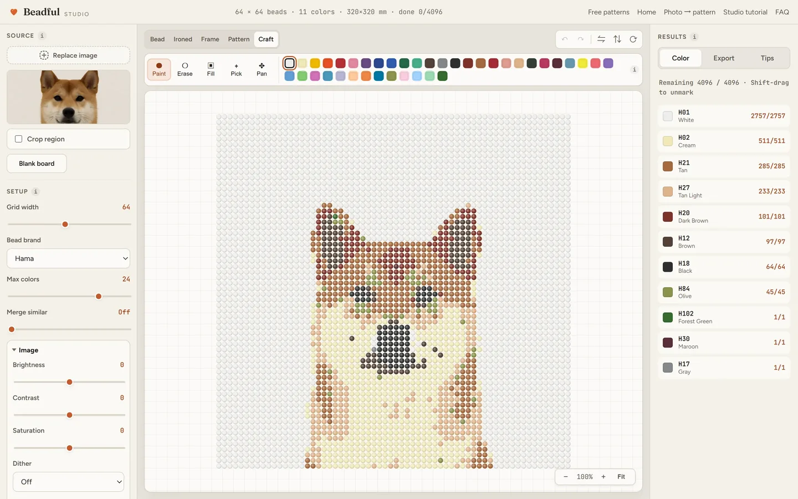Click the Beadful Studio logo
The width and height of the screenshot is (798, 499).
[x=50, y=12]
